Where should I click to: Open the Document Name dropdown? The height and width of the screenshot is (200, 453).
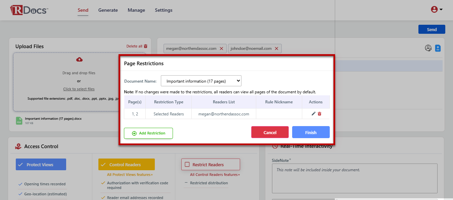(x=201, y=81)
